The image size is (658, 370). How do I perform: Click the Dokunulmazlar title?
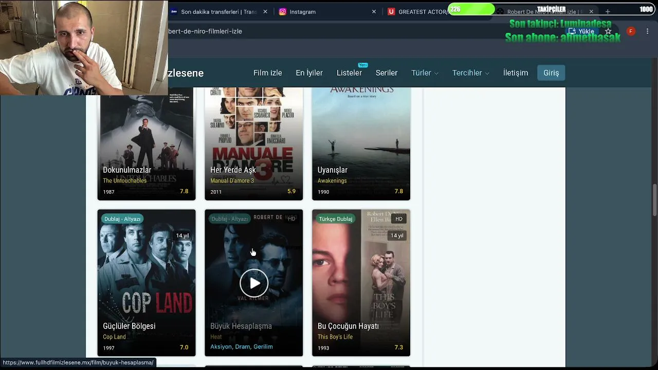tap(127, 170)
